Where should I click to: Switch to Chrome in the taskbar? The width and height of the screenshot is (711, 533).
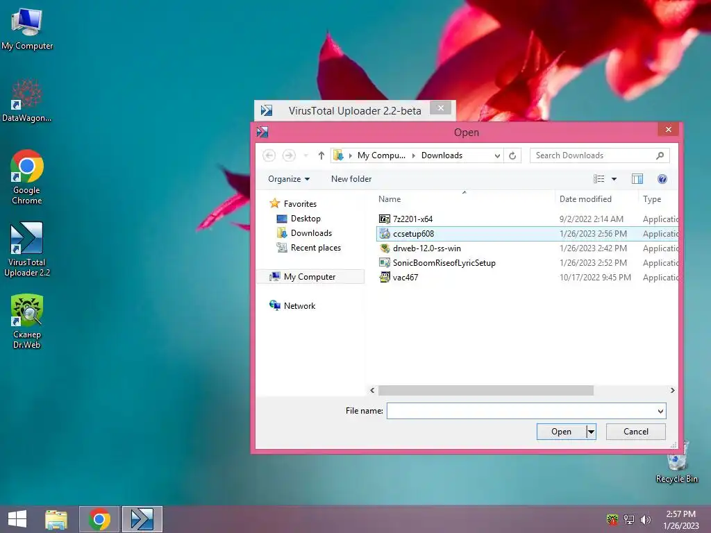point(99,519)
